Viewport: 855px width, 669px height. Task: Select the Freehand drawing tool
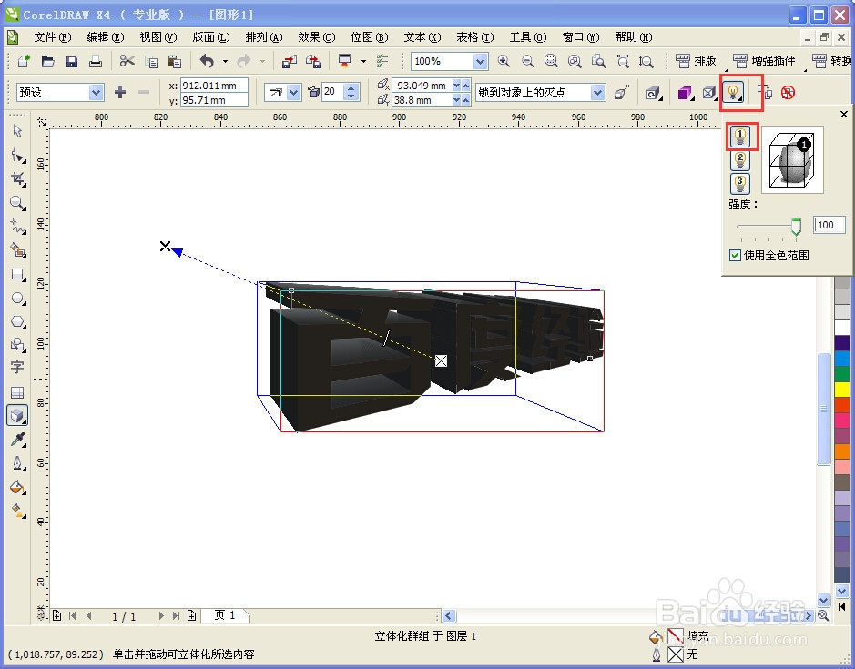[17, 227]
